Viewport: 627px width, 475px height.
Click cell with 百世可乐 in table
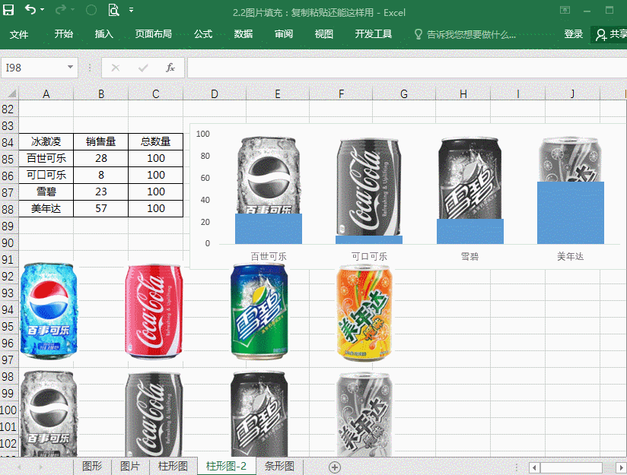point(46,158)
